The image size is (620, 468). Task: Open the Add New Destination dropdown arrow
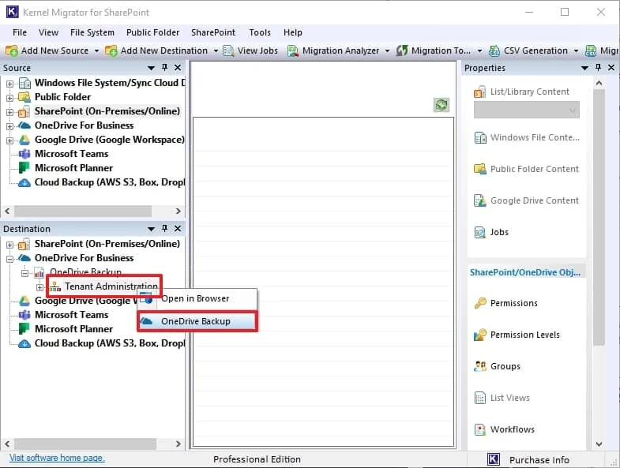point(216,51)
